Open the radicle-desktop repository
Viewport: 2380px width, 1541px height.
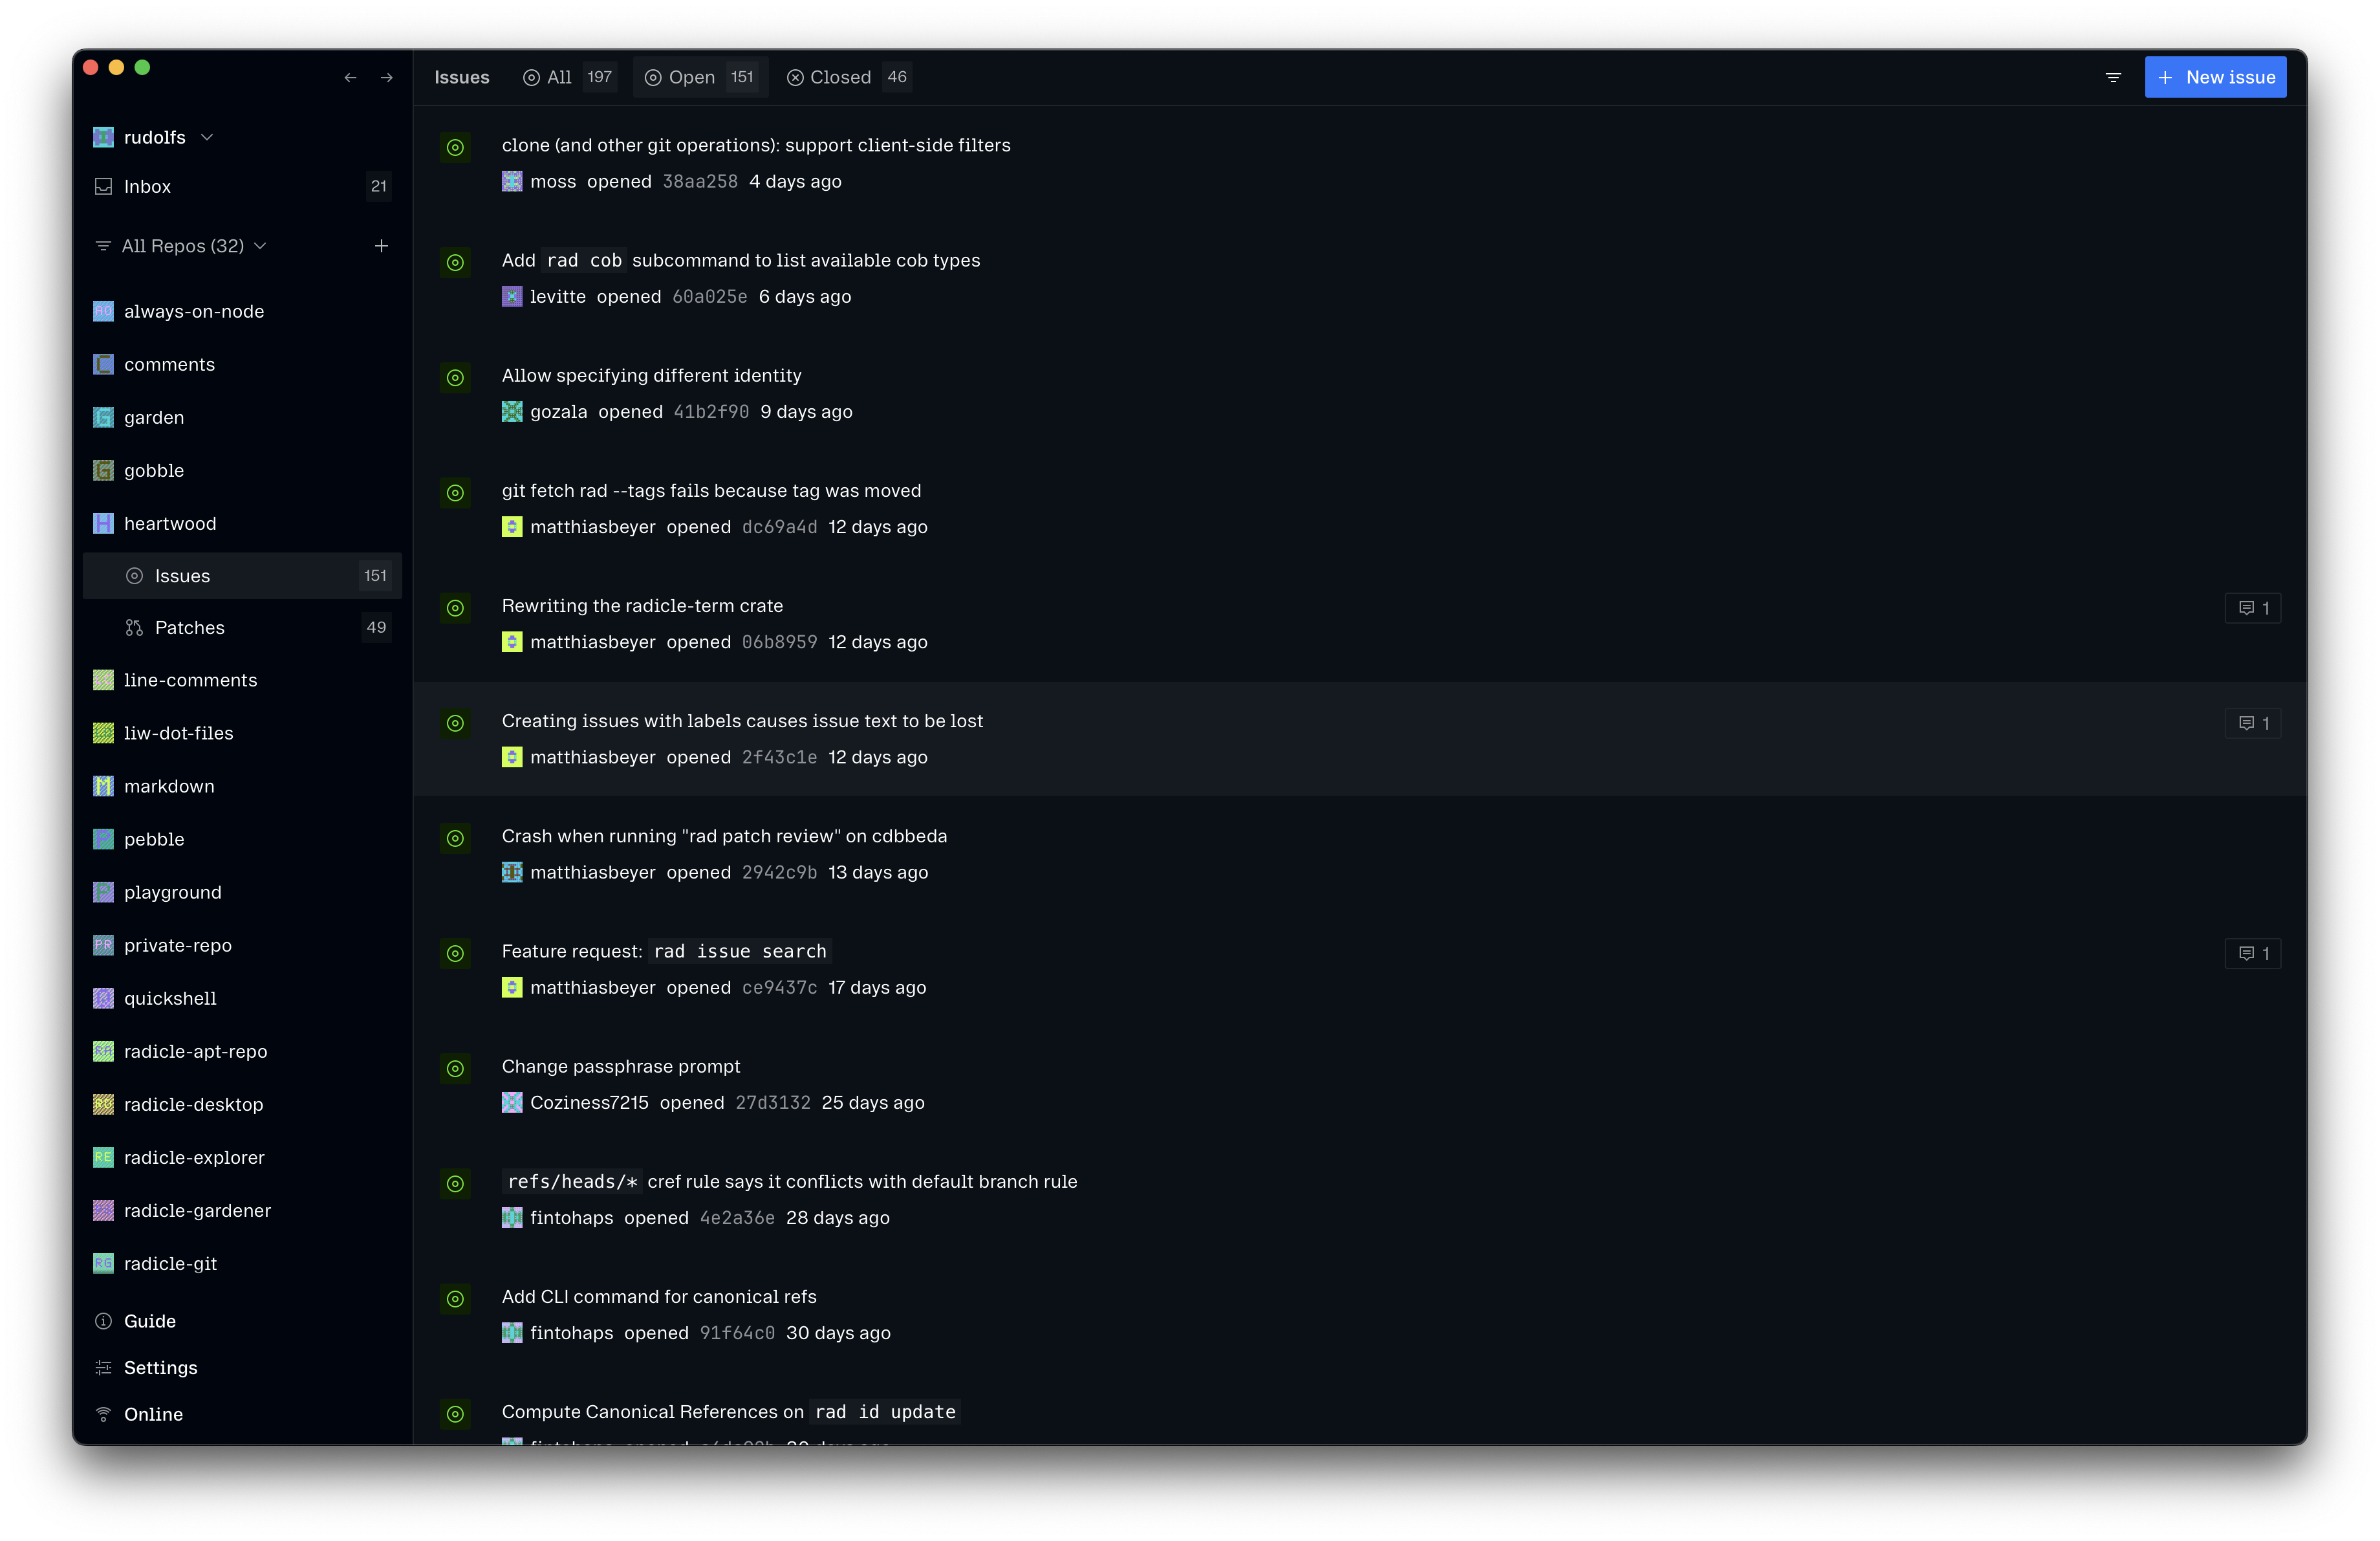pos(193,1105)
